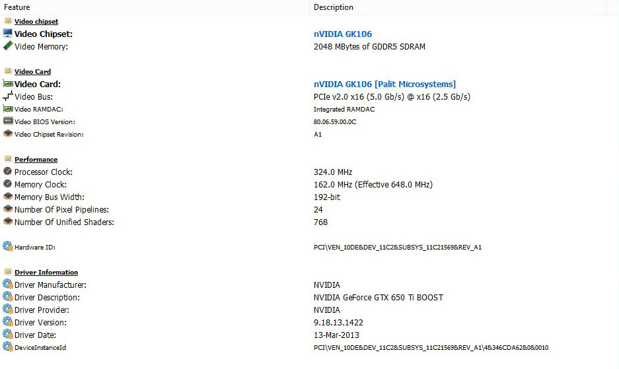Select the driver version 9.18.13.1422
This screenshot has width=619, height=369.
coord(338,323)
